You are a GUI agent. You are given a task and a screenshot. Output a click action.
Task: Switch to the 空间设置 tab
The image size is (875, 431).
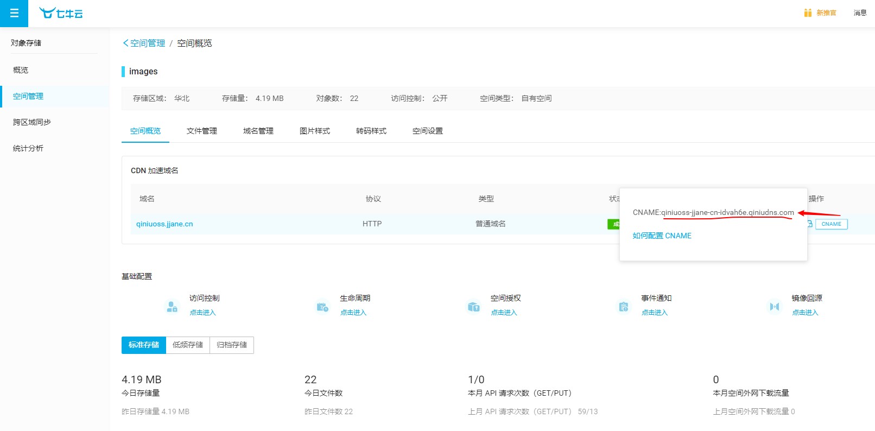point(428,131)
